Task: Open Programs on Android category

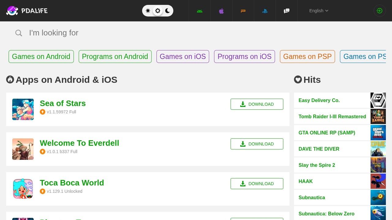Action: click(x=115, y=57)
